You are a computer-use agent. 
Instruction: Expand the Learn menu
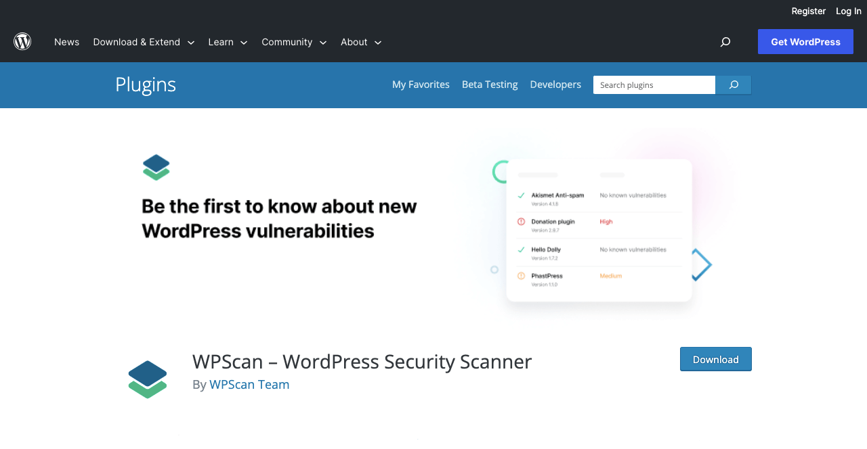(x=228, y=42)
